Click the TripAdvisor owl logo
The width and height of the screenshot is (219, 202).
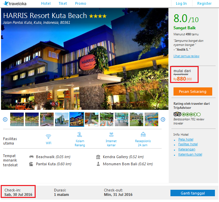(x=177, y=114)
